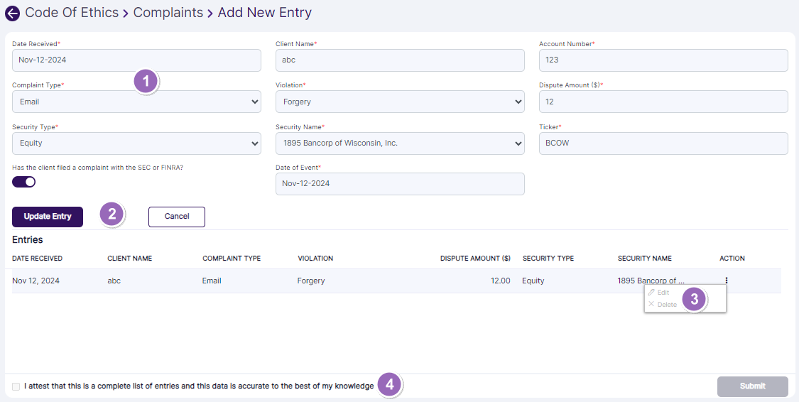Click the pencil Edit icon in action menu
799x402 pixels.
click(x=651, y=293)
